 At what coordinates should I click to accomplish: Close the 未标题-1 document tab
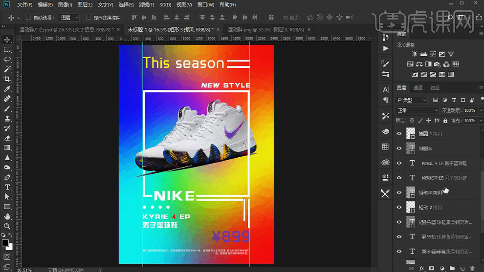click(x=218, y=30)
